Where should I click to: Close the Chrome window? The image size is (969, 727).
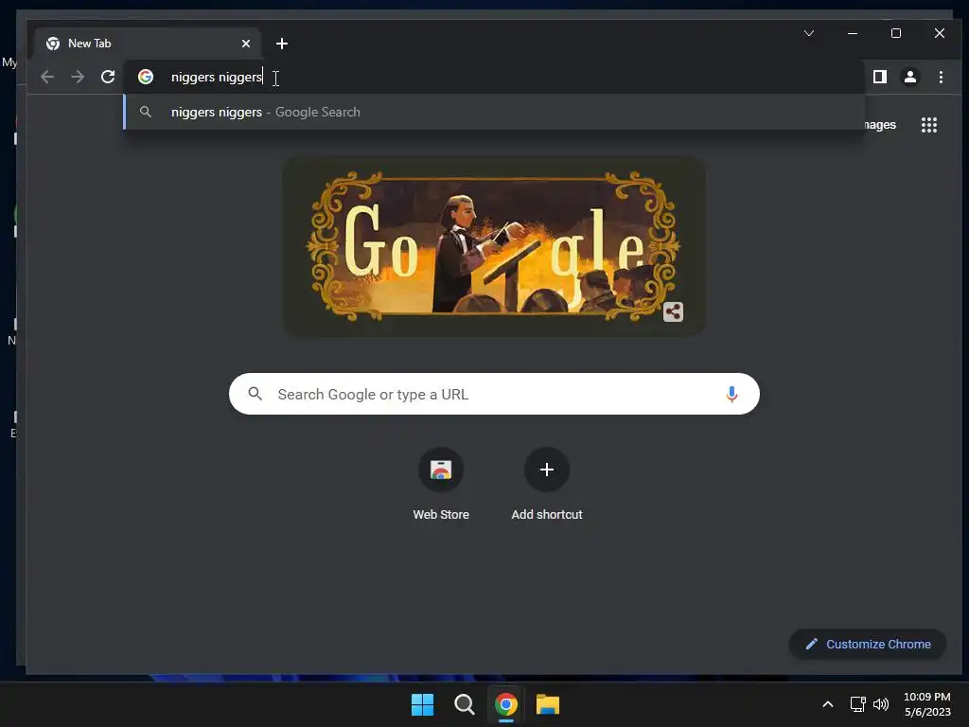pyautogui.click(x=940, y=33)
